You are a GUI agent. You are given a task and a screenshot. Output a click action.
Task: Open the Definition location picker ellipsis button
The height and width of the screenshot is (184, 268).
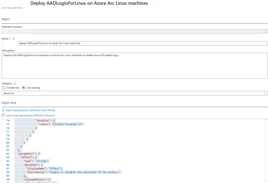(265, 31)
